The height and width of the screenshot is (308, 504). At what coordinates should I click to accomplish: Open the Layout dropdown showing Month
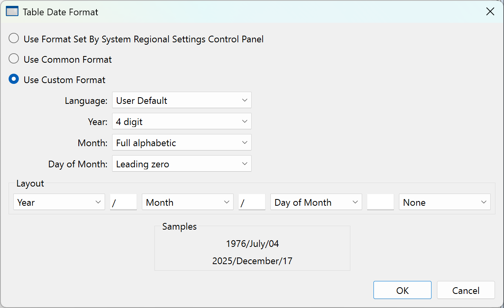pyautogui.click(x=187, y=202)
